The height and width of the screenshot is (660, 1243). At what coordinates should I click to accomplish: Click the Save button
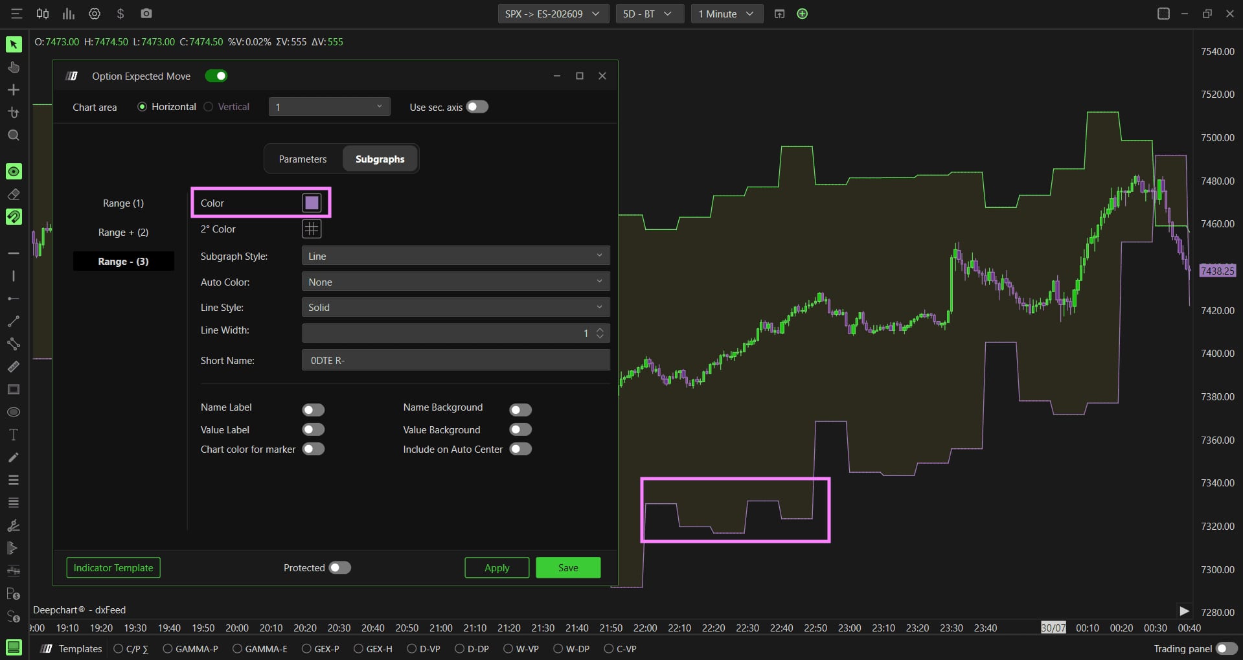coord(568,567)
